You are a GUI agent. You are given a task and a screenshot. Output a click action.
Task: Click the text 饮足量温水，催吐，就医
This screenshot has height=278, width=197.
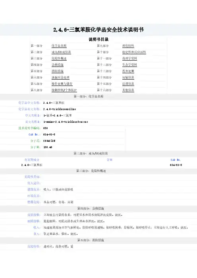61,234
